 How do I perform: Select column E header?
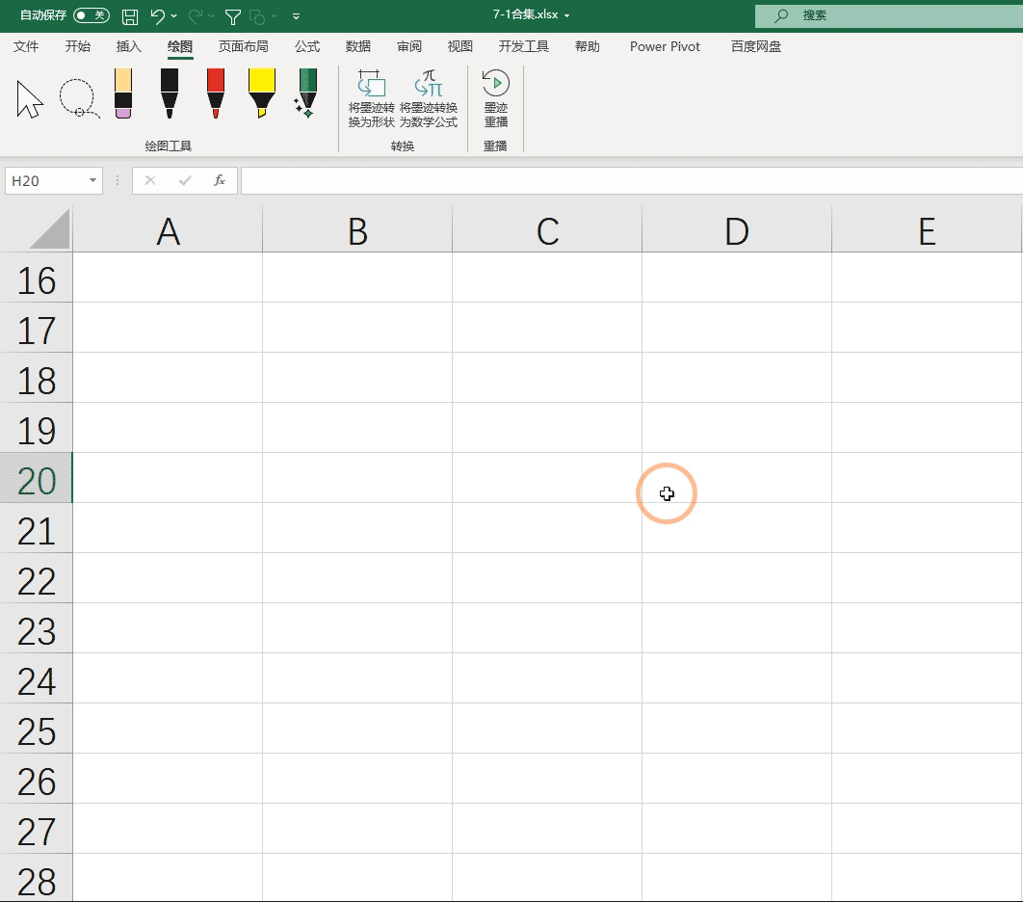(x=927, y=231)
